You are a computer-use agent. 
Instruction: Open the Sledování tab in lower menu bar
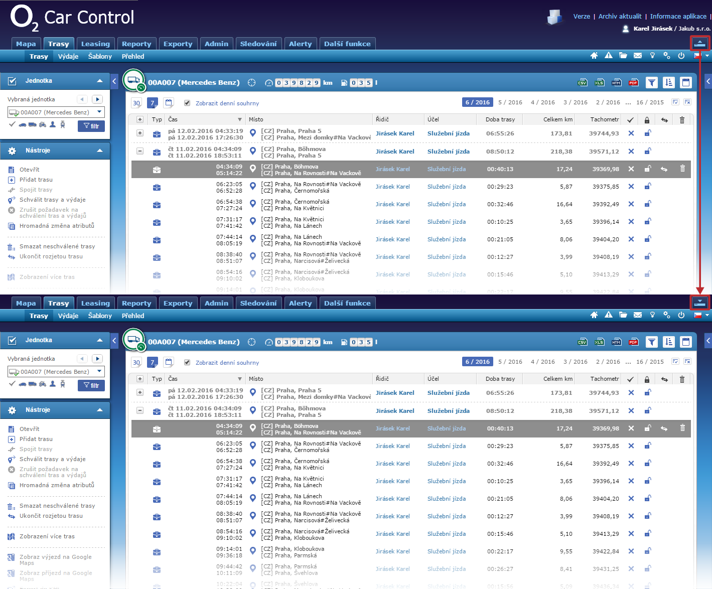click(x=258, y=303)
